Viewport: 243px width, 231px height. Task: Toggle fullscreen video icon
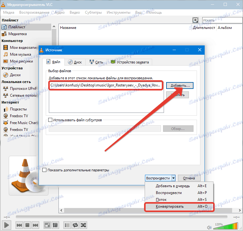pos(47,225)
